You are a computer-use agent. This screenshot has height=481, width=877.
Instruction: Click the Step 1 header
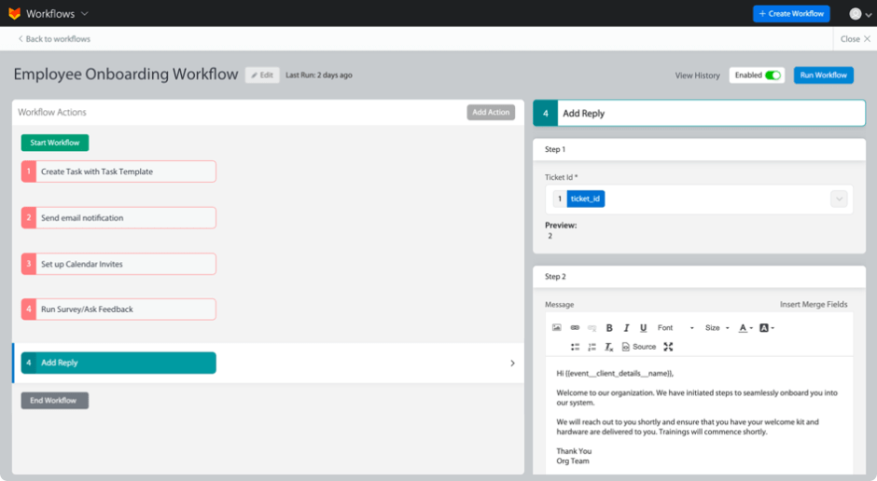(699, 149)
